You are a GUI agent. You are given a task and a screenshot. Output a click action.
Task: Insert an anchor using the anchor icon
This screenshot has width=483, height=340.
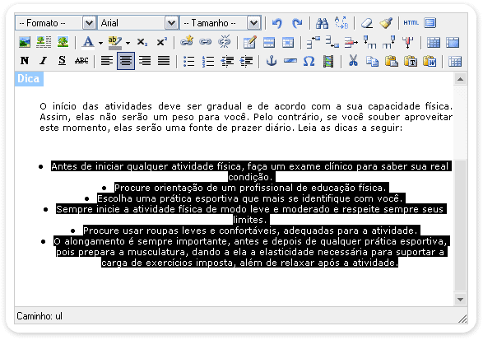(272, 61)
